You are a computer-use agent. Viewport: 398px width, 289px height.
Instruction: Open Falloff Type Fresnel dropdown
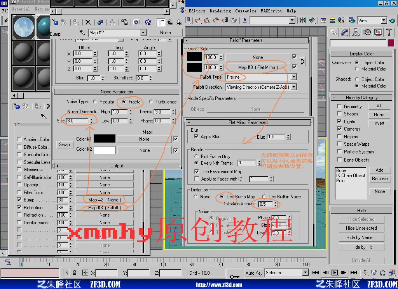(x=294, y=77)
